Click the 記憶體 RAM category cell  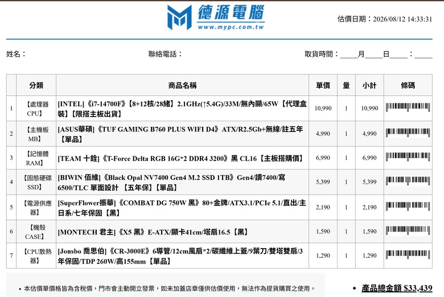(36, 158)
